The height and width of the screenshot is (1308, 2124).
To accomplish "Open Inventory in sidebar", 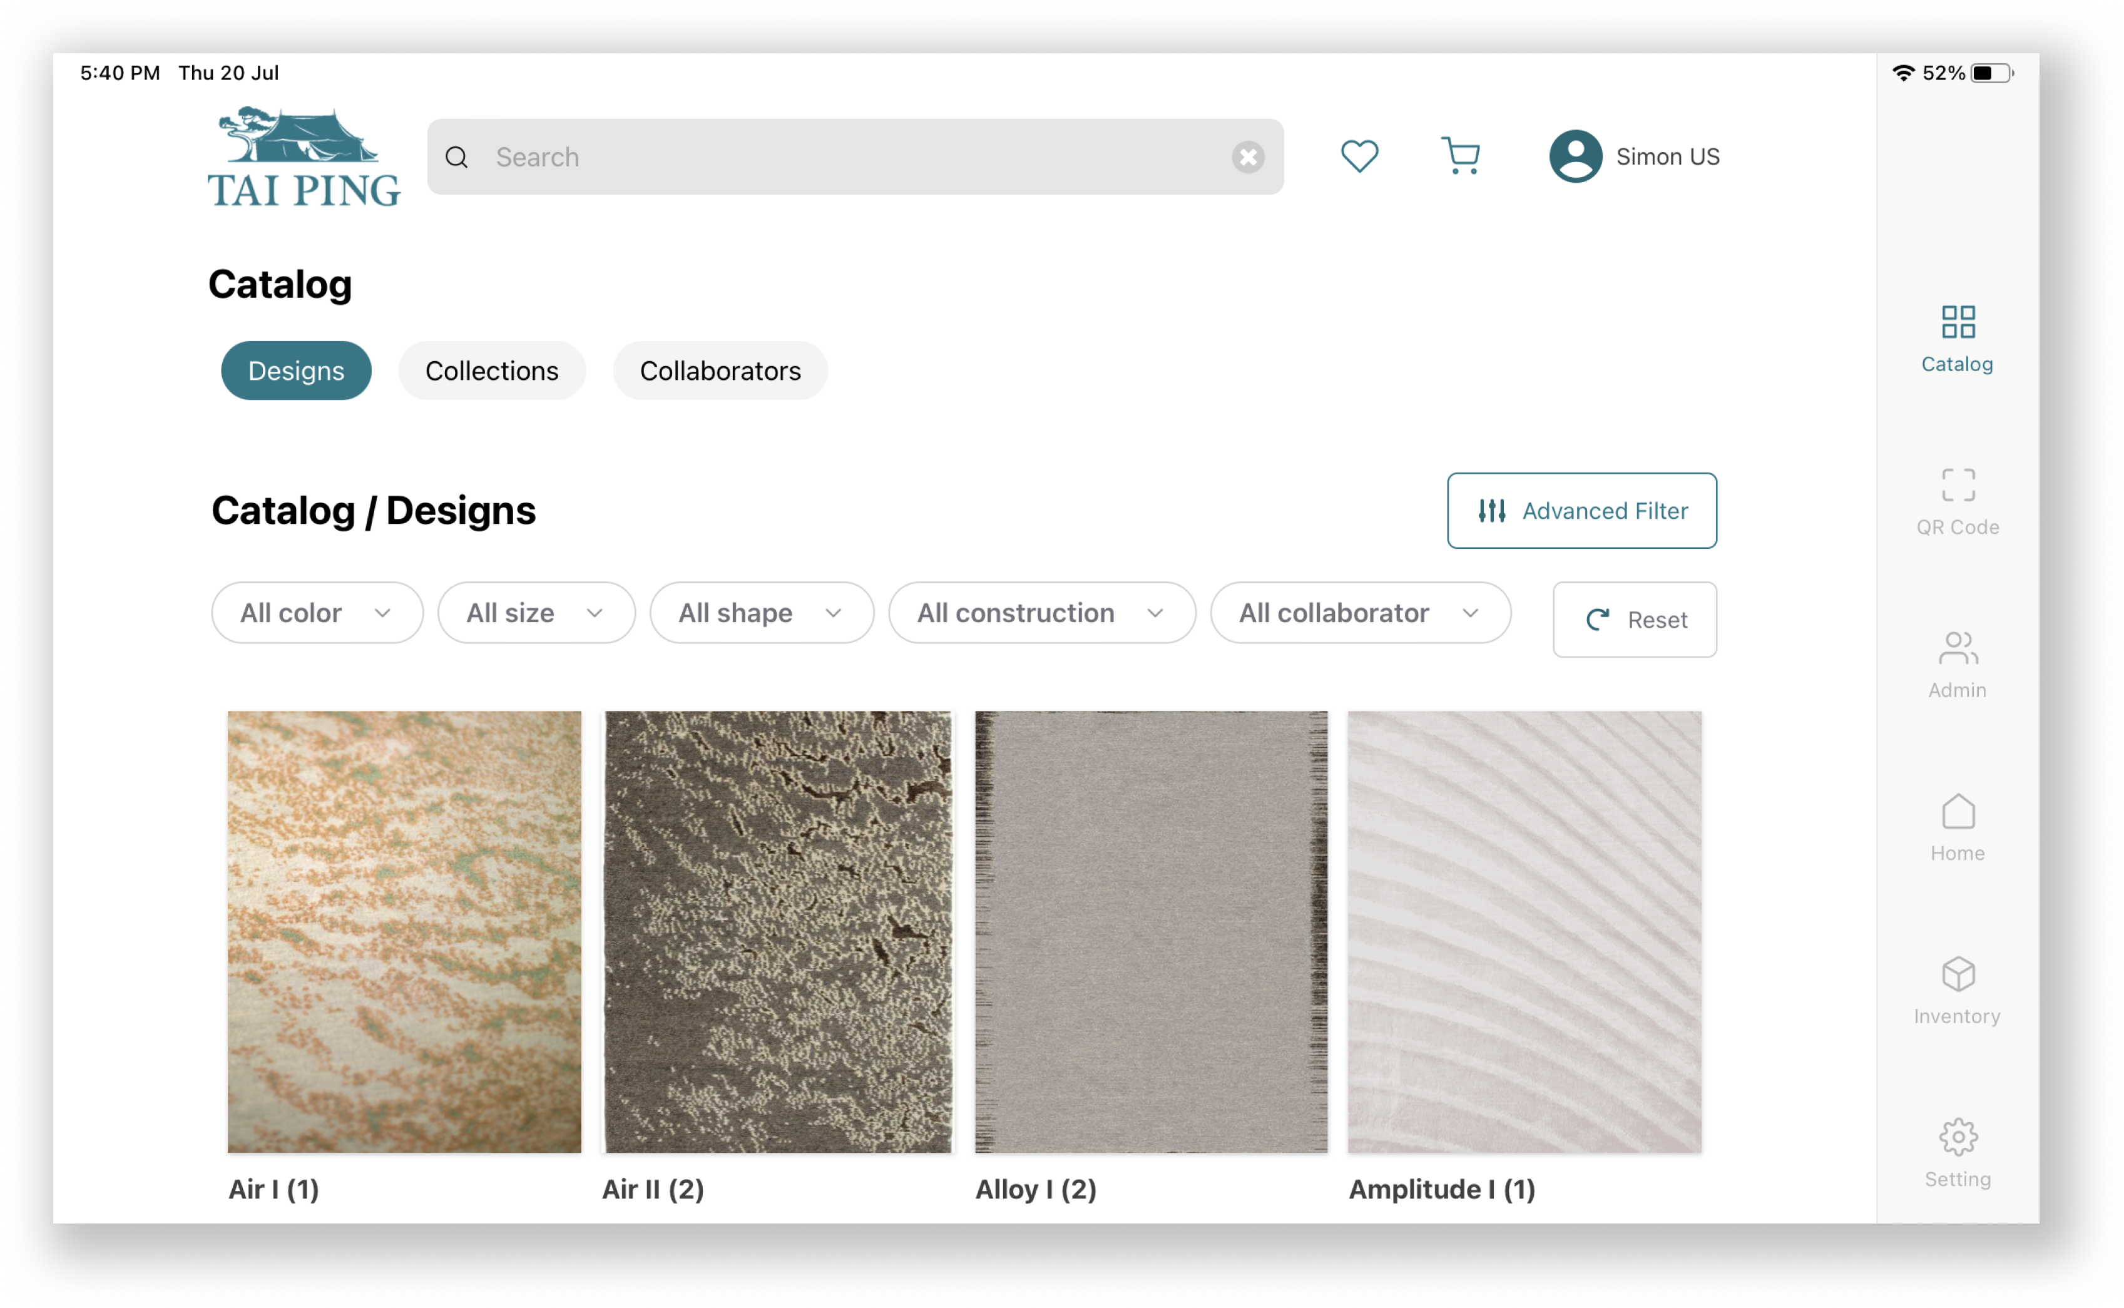I will [x=1957, y=991].
